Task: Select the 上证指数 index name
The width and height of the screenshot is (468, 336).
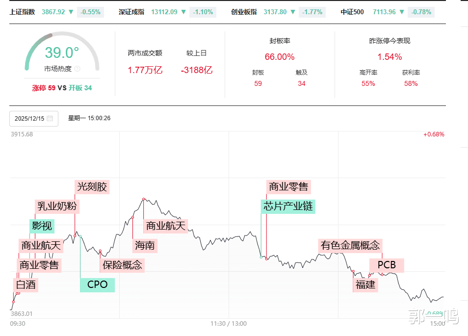Action: 23,12
